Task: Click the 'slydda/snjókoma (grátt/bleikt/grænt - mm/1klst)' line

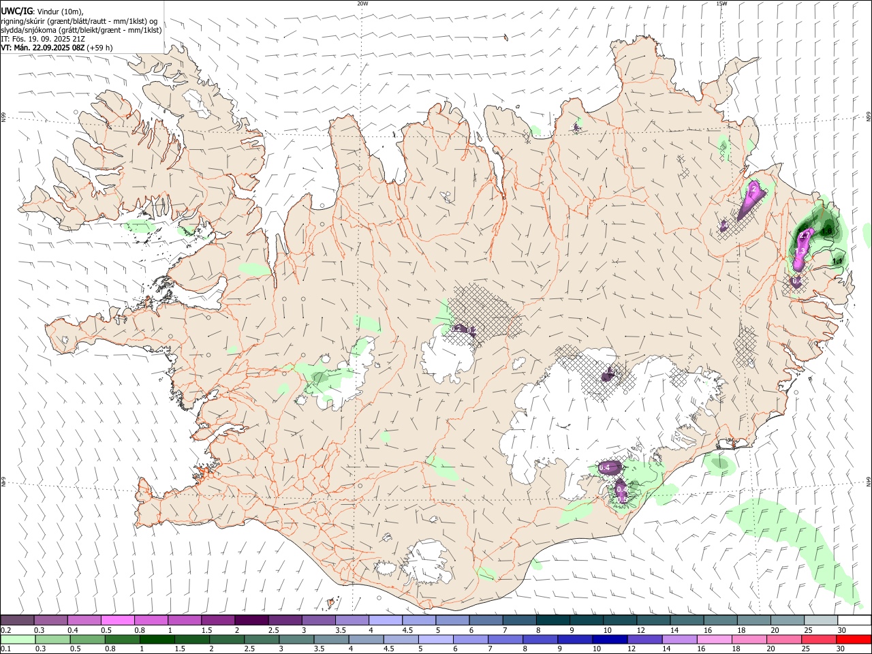Action: (81, 30)
